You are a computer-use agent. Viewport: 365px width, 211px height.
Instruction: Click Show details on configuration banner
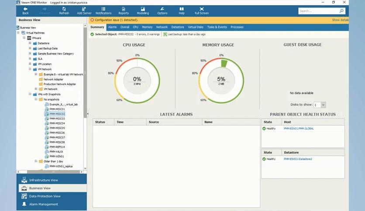point(340,20)
